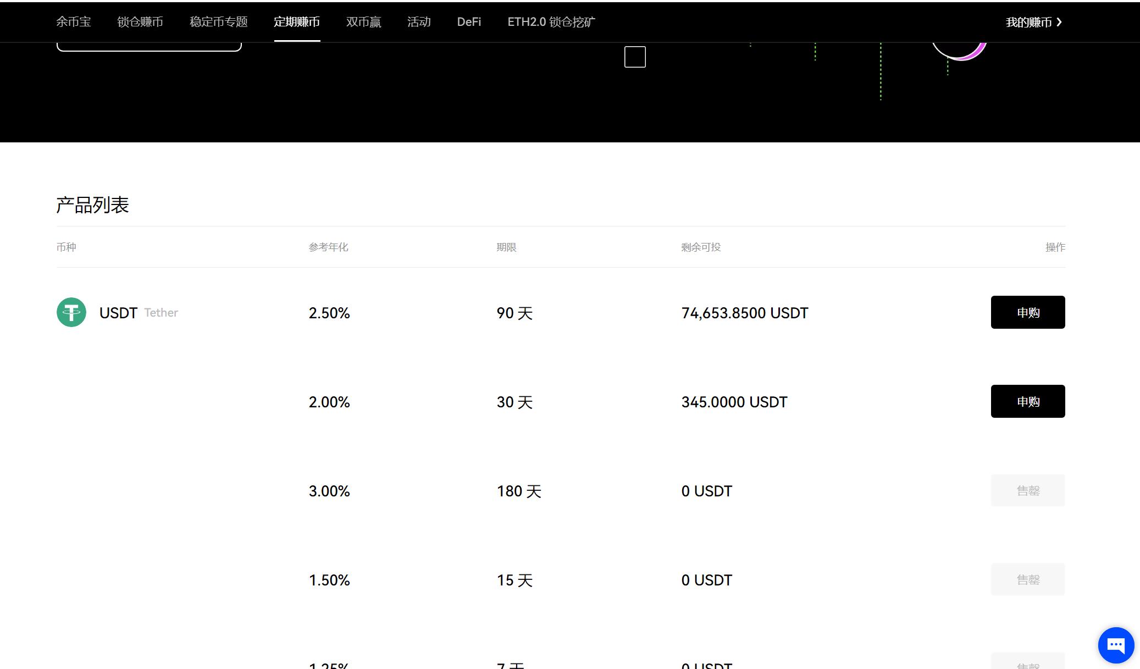Click the white square graphic in banner

click(635, 57)
